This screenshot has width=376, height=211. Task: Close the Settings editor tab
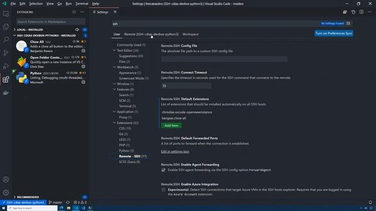(x=115, y=12)
